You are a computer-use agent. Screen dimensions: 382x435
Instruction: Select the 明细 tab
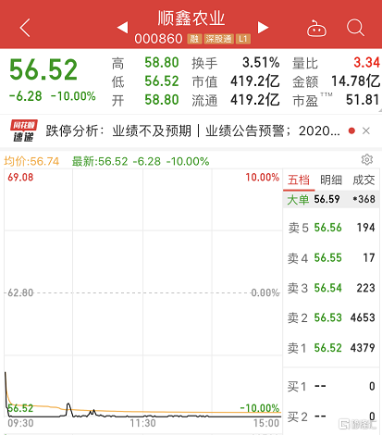(331, 180)
